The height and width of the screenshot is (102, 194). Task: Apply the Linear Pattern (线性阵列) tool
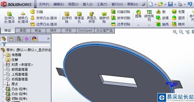pyautogui.click(x=149, y=16)
